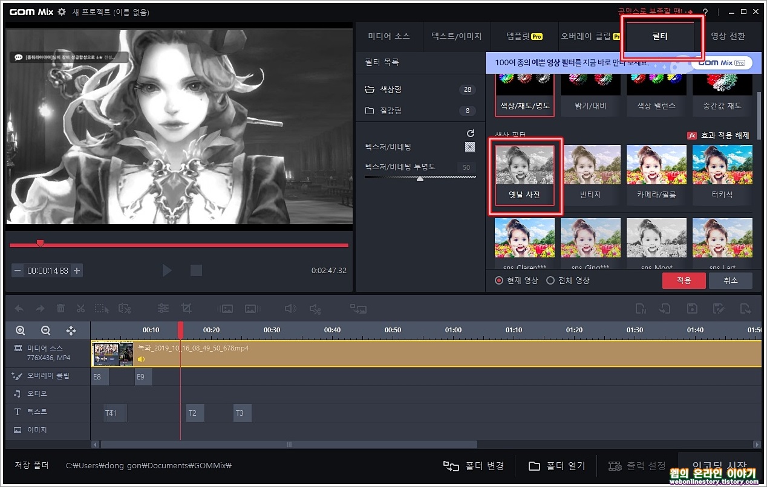
Task: Click the timeline horizontal scrollbar
Action: [289, 444]
